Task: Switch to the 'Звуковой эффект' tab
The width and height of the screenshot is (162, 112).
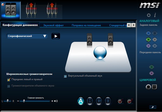Action: 53,25
